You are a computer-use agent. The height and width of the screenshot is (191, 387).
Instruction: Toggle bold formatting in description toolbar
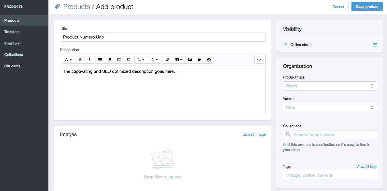(80, 60)
